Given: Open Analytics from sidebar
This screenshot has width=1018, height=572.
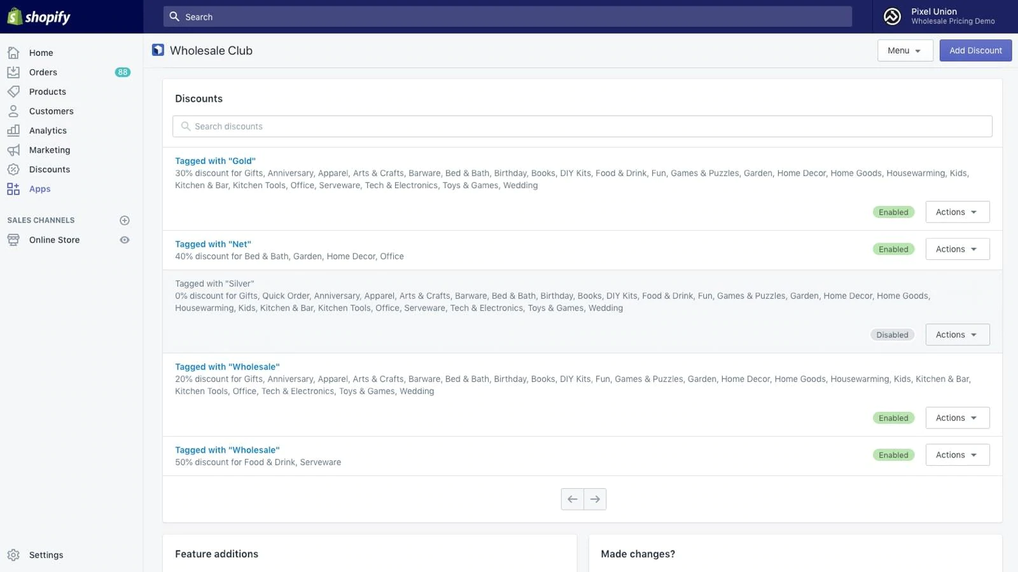Looking at the screenshot, I should pos(48,130).
